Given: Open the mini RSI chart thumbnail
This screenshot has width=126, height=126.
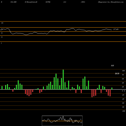Looking at the screenshot, I should (62, 121).
